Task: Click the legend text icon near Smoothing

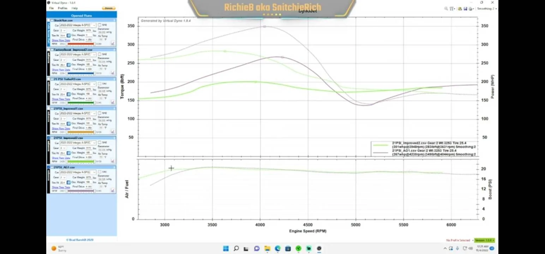Action: (x=452, y=9)
